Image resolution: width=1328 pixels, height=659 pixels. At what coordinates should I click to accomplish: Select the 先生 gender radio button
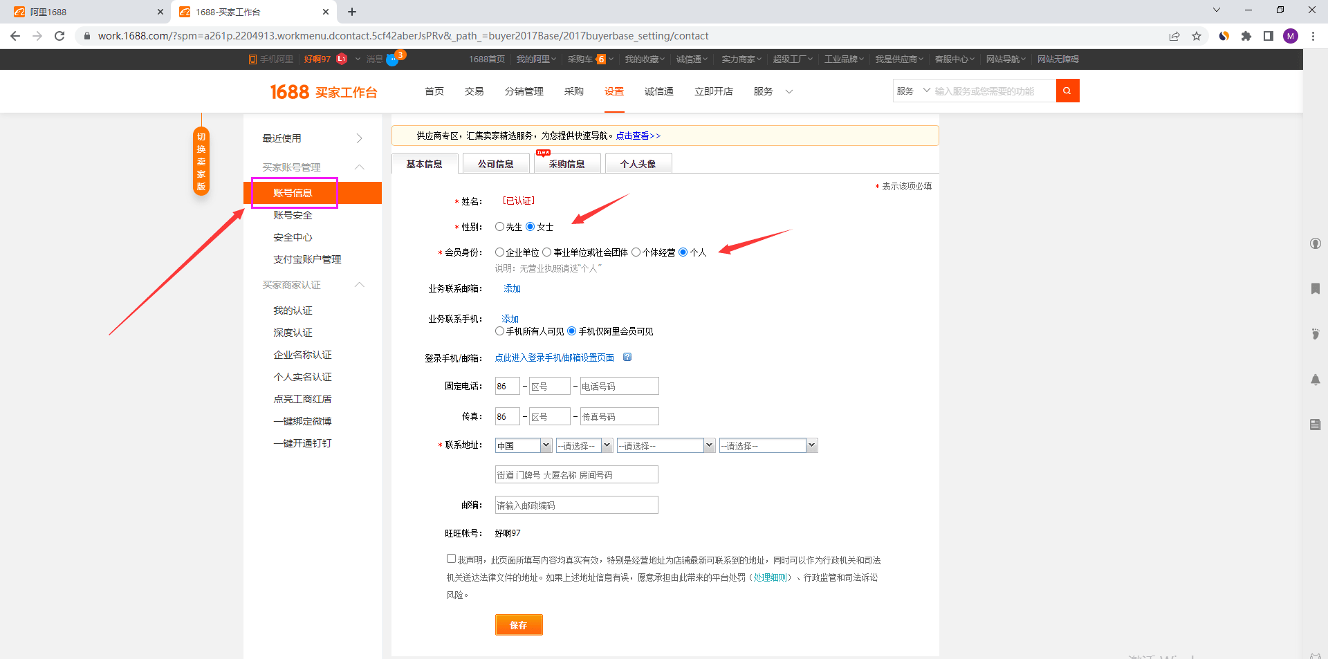coord(499,227)
